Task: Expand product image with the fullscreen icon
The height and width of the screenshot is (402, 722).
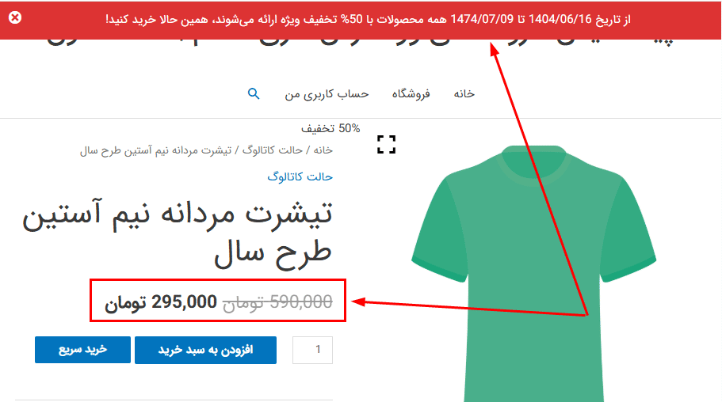Action: coord(386,145)
